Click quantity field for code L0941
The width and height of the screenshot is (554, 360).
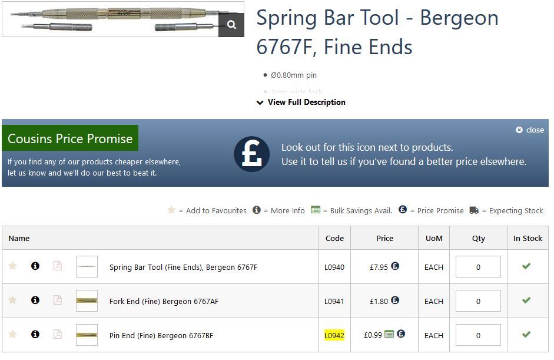(478, 301)
